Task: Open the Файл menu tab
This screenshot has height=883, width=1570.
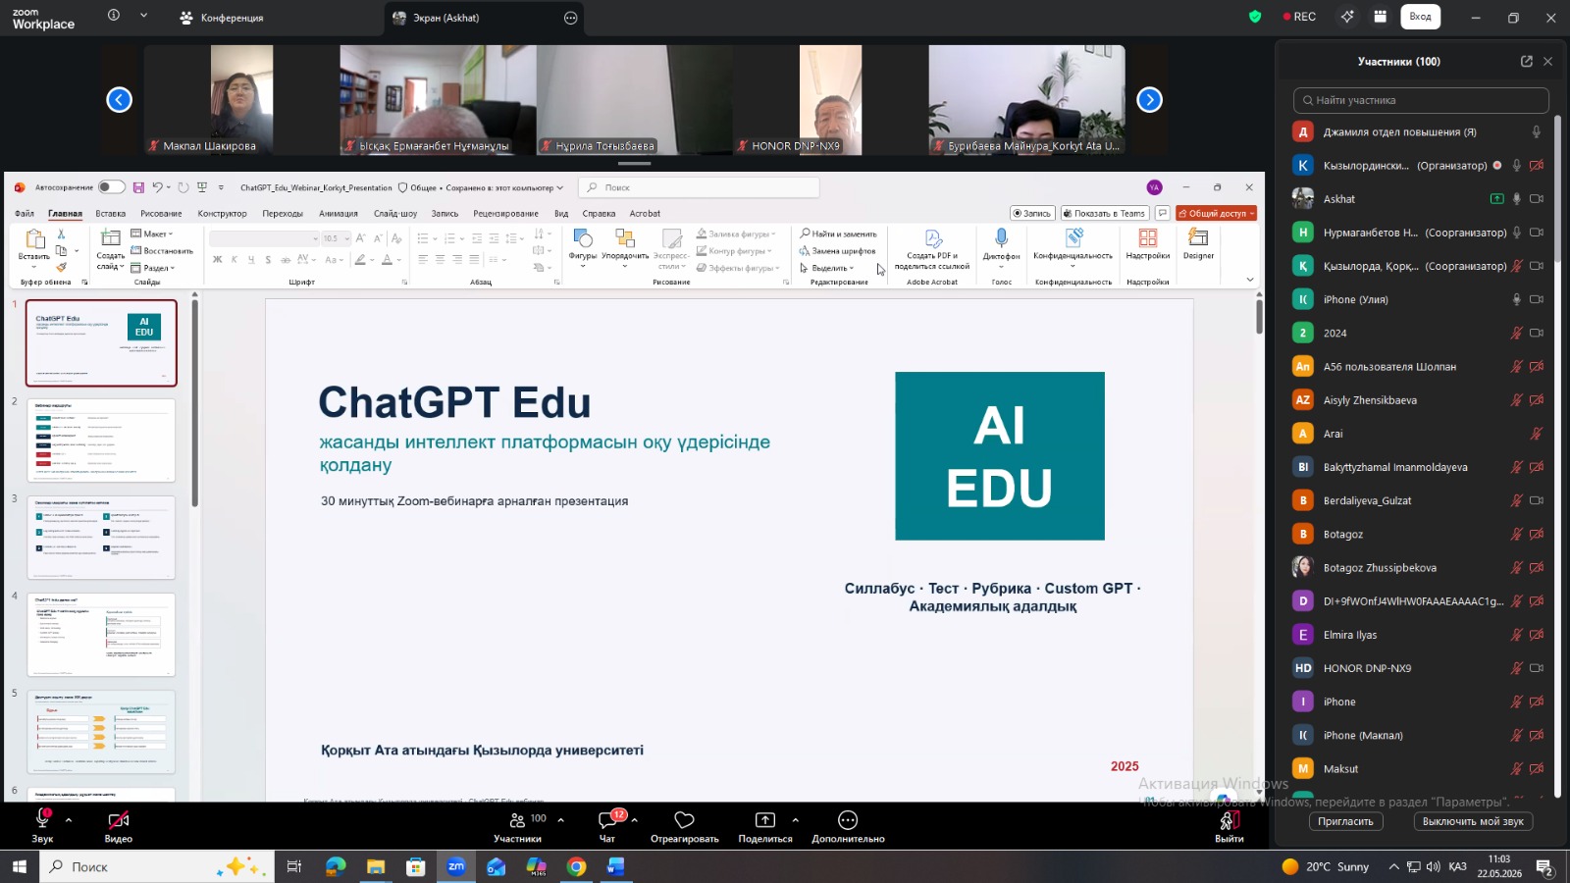Action: [25, 213]
